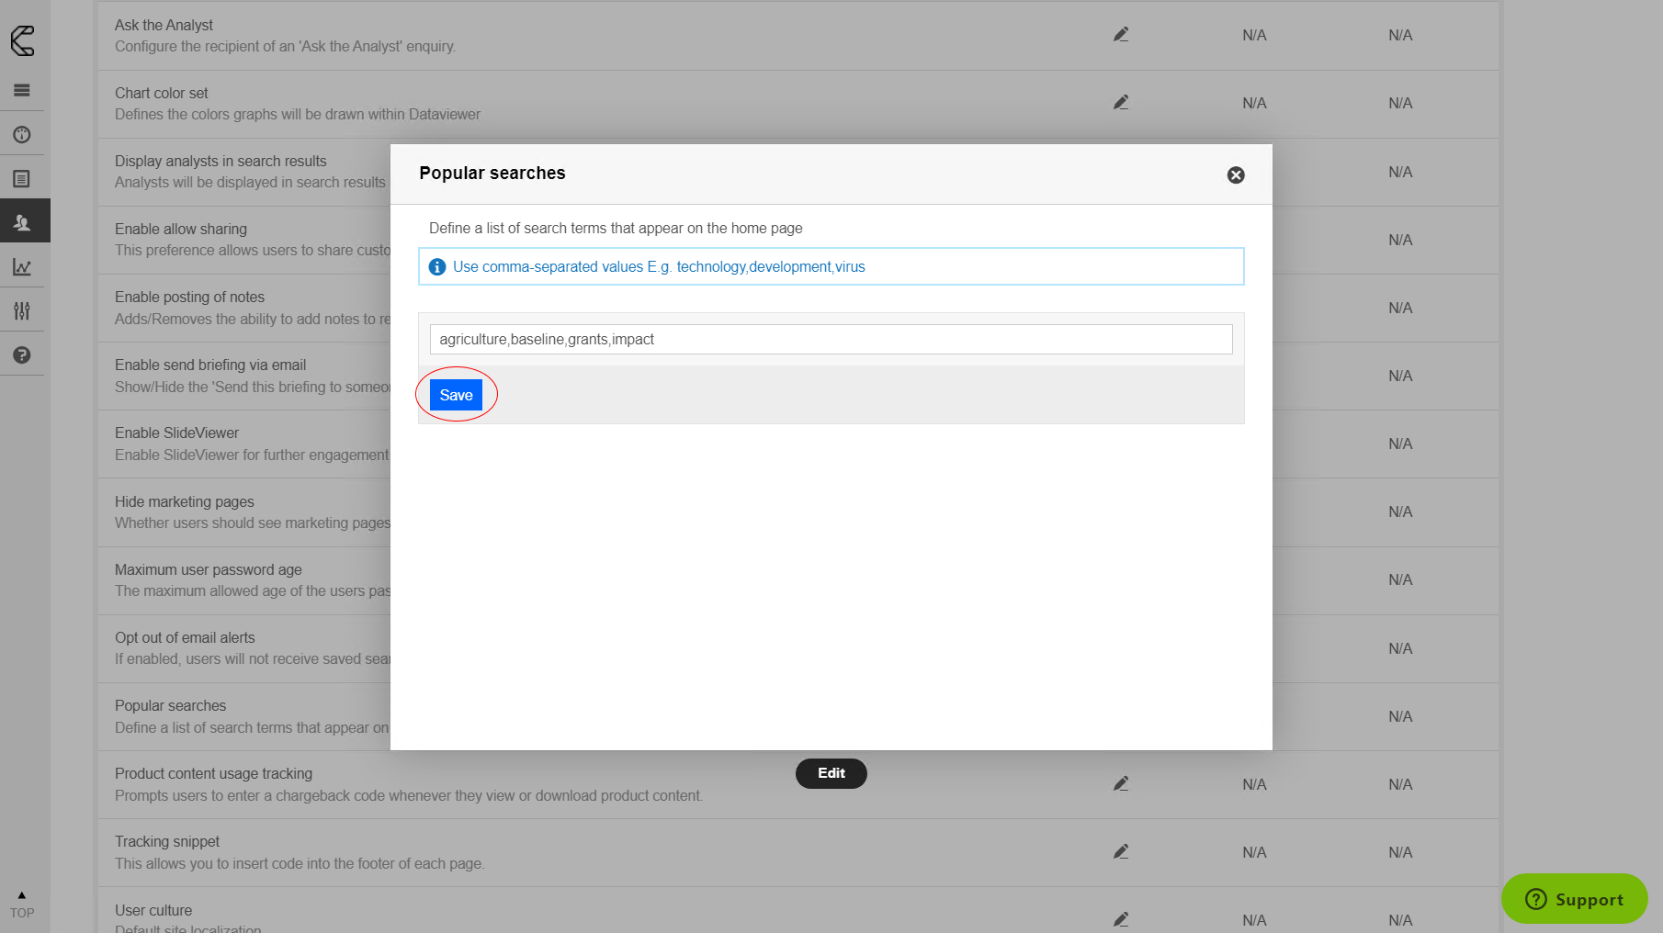The height and width of the screenshot is (933, 1663).
Task: Close the Popular searches dialog
Action: (x=1236, y=175)
